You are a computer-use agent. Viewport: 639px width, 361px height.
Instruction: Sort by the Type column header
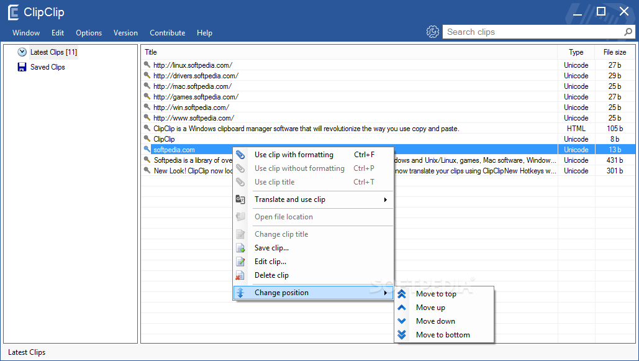[576, 52]
